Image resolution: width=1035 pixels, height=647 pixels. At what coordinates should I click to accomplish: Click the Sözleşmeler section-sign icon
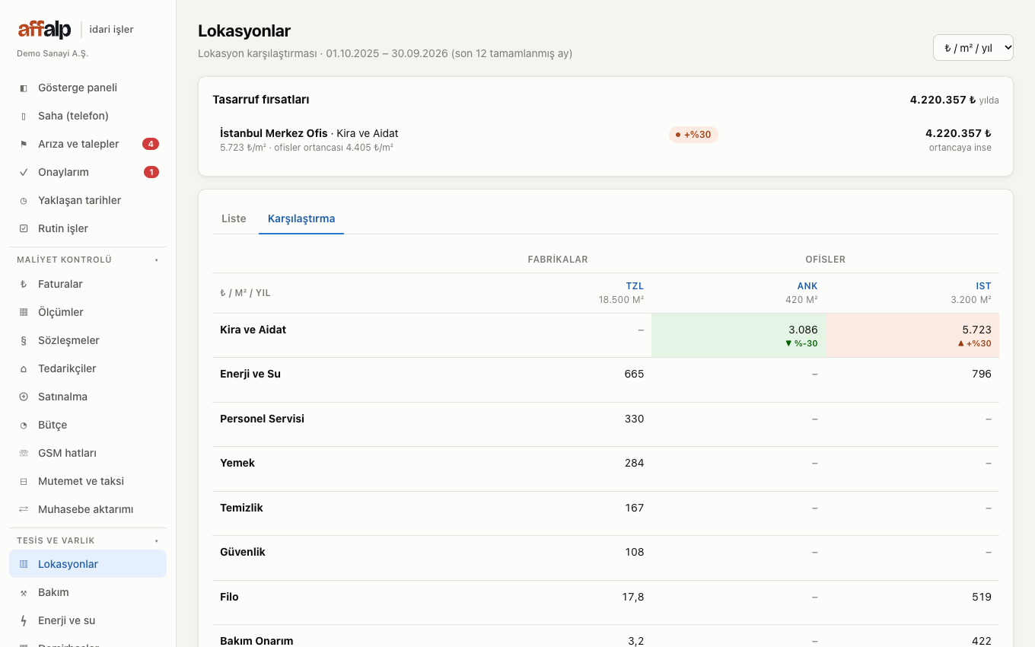point(24,341)
